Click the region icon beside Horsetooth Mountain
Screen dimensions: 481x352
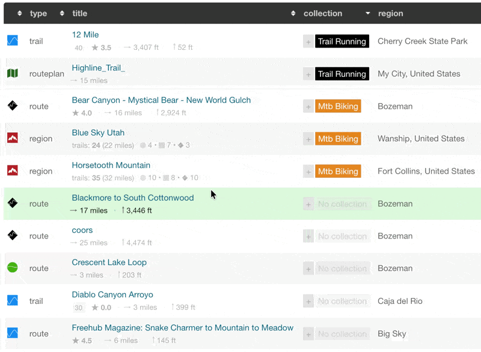tap(13, 171)
